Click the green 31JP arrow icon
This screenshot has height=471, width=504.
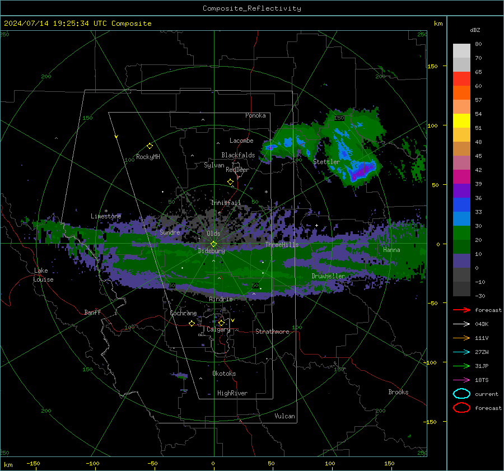coord(461,366)
